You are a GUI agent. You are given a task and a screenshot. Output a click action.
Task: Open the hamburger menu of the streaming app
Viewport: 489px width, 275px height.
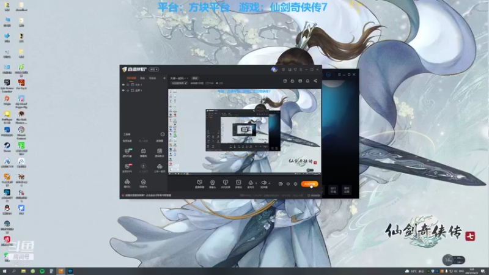tap(301, 70)
